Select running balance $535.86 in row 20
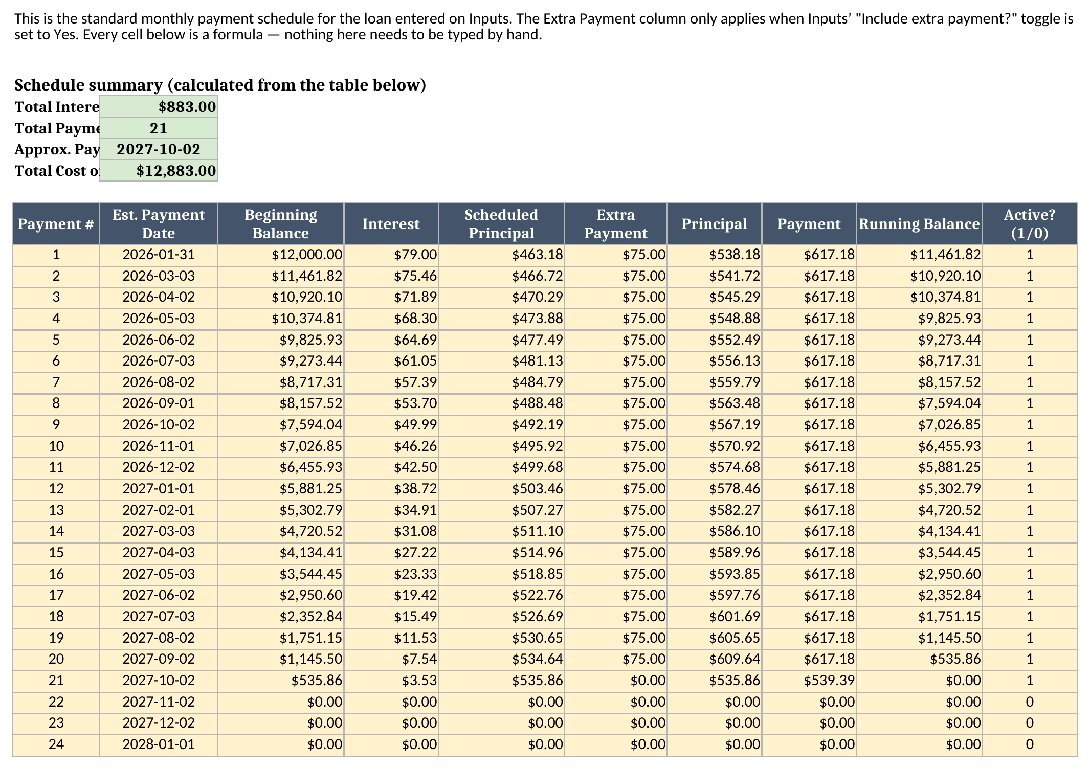Screen dimensions: 1090x769 coord(919,660)
